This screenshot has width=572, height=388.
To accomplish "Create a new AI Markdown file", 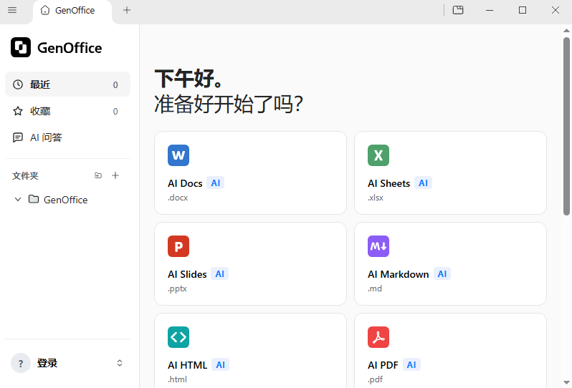I will [450, 263].
